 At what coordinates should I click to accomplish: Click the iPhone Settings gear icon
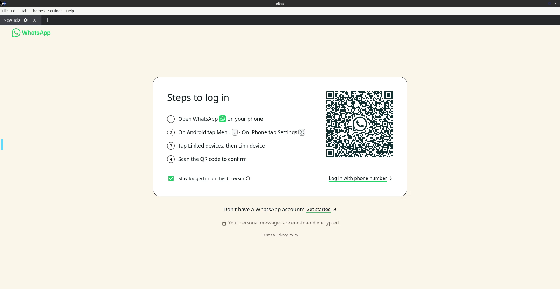pos(302,132)
